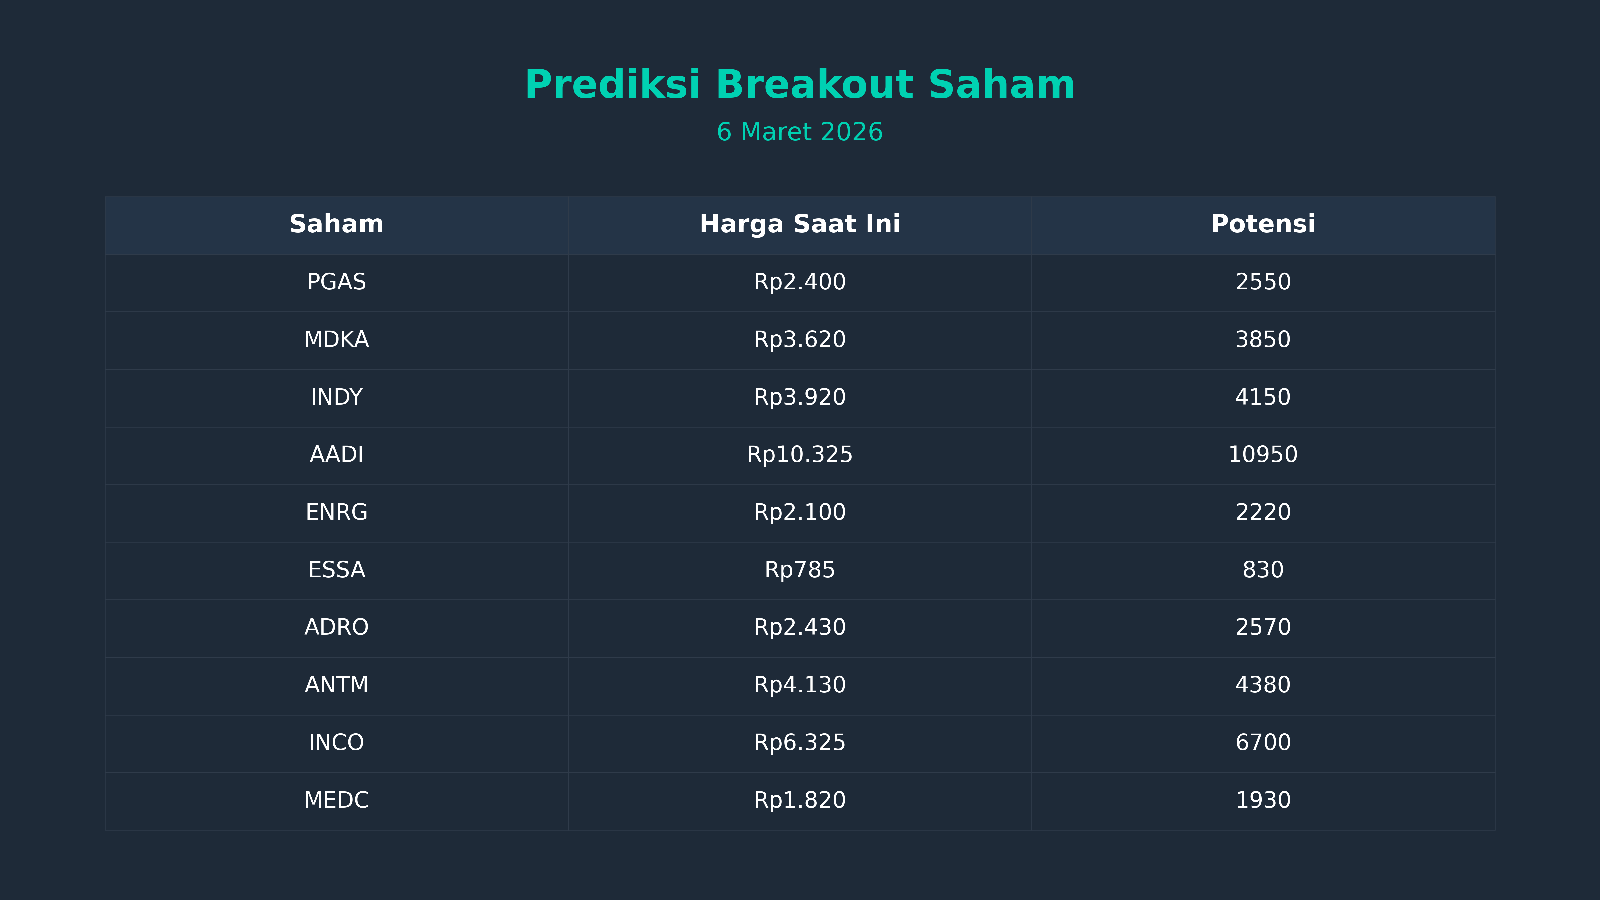Select the INCO ticker cell
Screen dimensions: 1600x900
tap(336, 743)
